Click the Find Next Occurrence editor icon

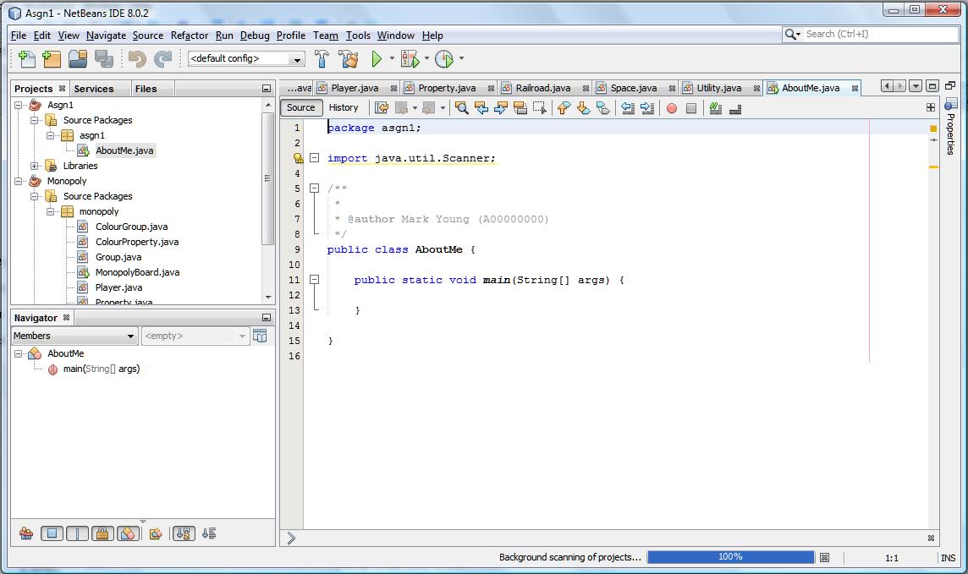coord(502,107)
